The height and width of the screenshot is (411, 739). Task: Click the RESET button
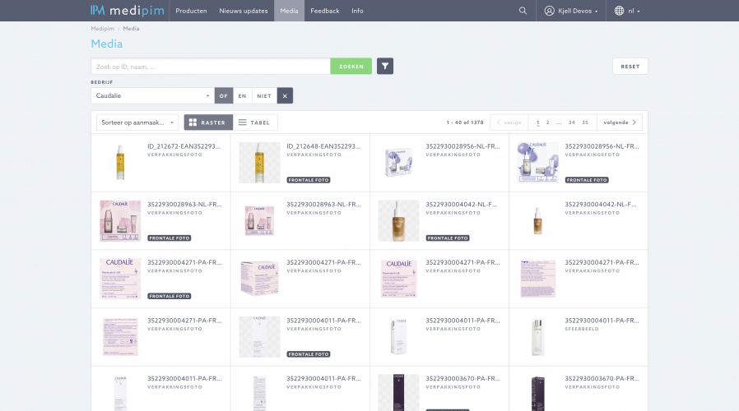click(630, 67)
